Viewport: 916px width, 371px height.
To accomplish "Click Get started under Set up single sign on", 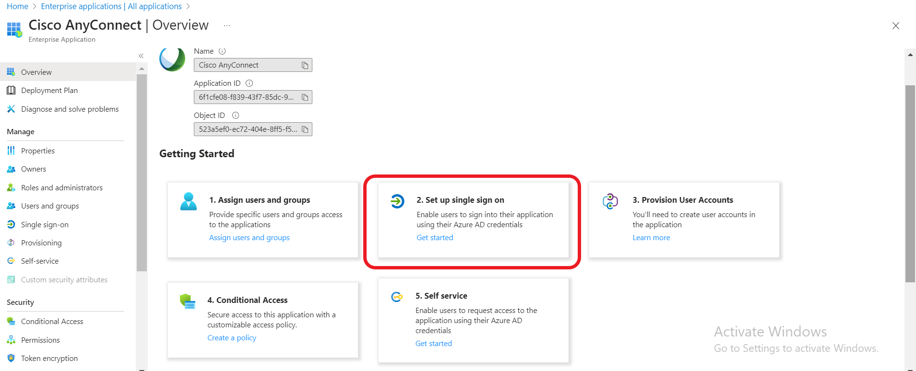I will (435, 238).
